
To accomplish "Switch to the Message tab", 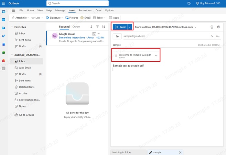I will pos(60,10).
